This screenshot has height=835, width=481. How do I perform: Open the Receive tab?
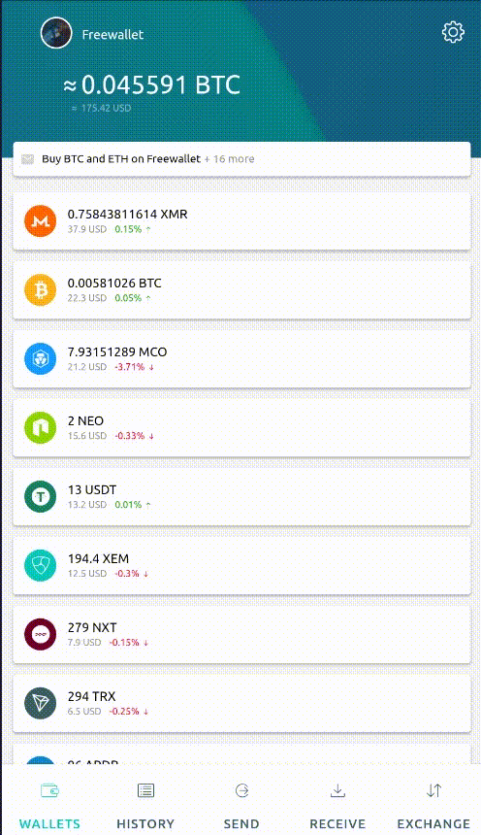click(337, 806)
